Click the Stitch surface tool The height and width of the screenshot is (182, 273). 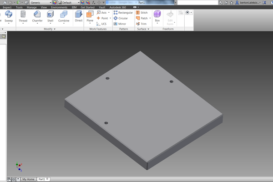[x=142, y=13]
